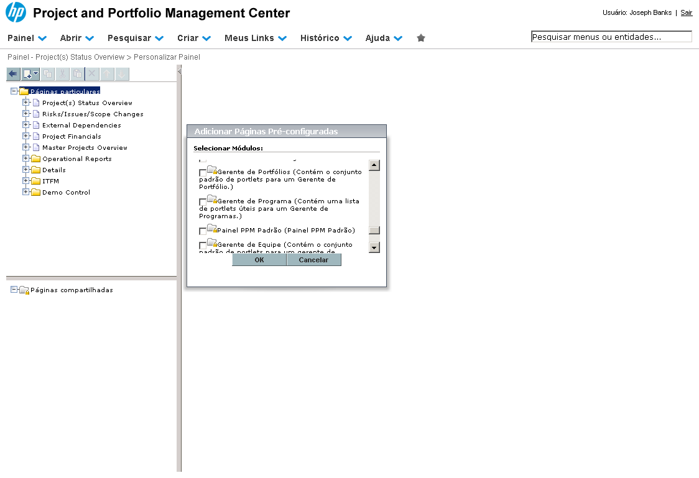
Task: Expand the Project Financials tree node
Action: (25, 136)
